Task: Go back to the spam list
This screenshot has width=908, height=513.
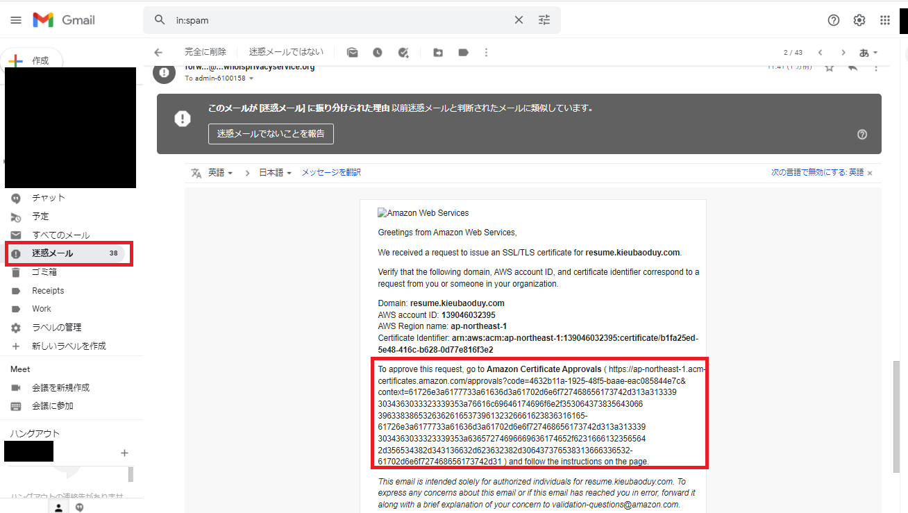Action: coord(158,52)
